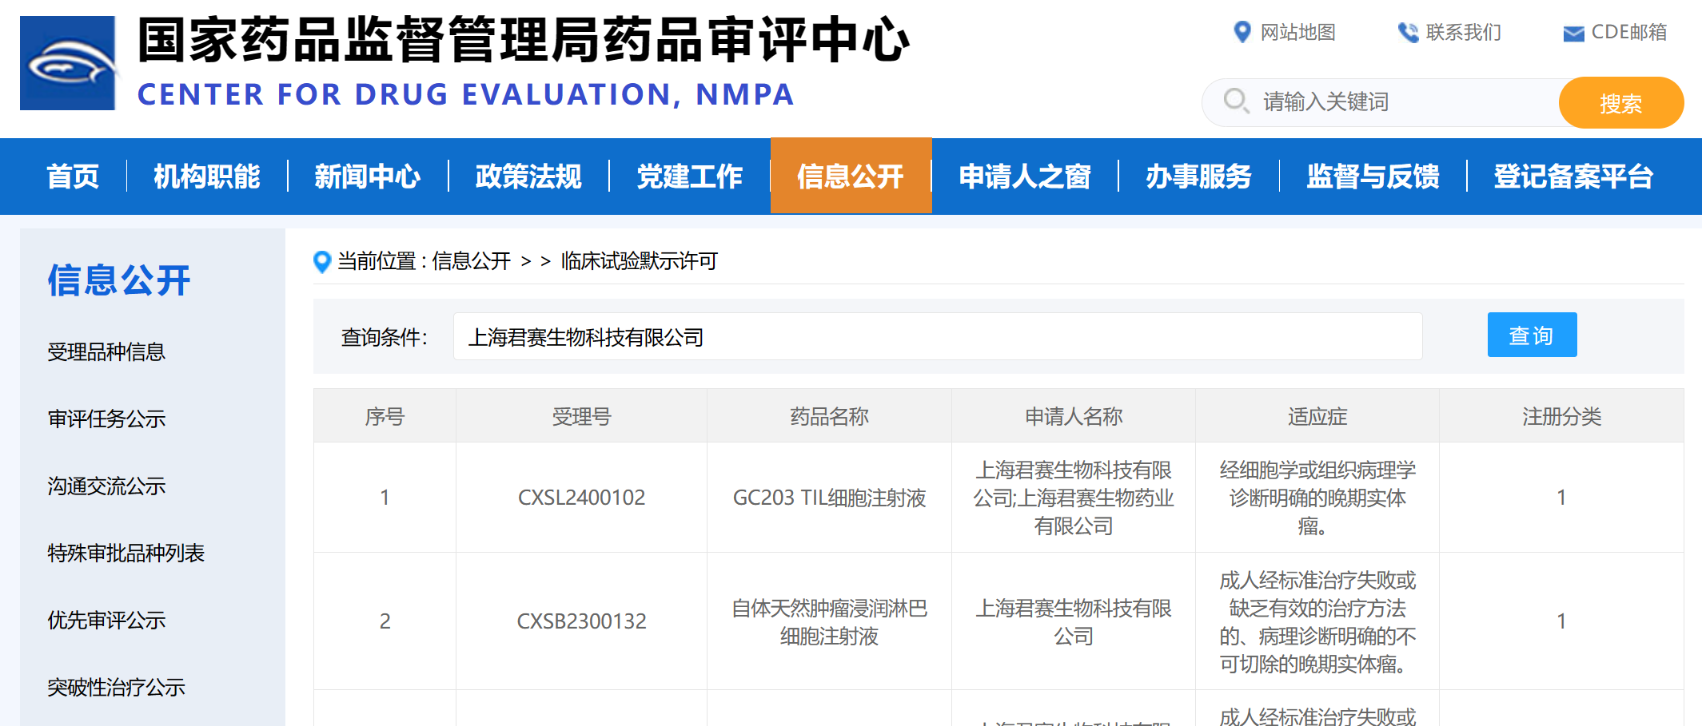Click the CDE mailbox envelope icon
1702x726 pixels.
pos(1573,34)
